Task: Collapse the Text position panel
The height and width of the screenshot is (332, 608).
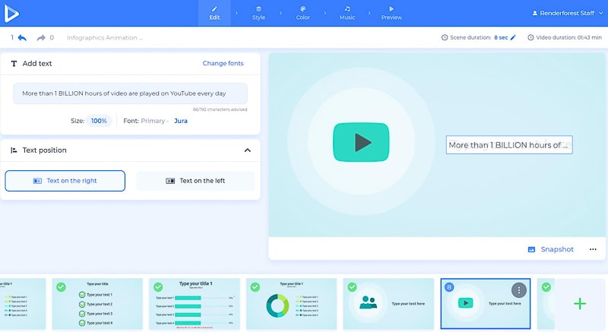Action: click(248, 150)
